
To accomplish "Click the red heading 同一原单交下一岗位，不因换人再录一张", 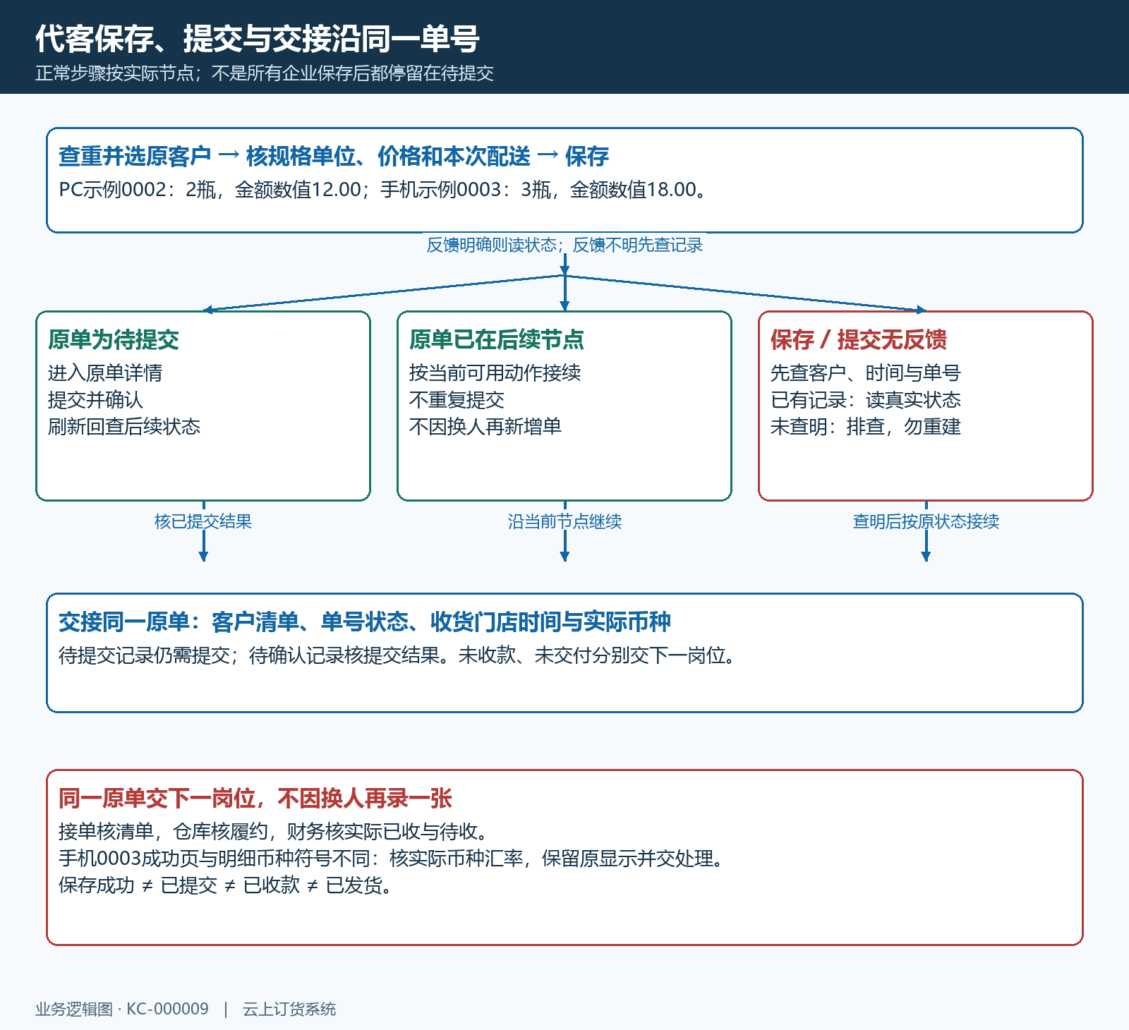I will (255, 798).
